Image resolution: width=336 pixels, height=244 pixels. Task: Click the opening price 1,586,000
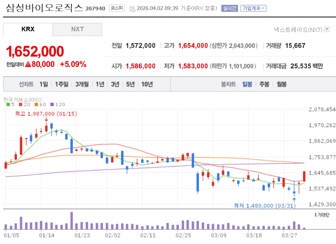[141, 66]
